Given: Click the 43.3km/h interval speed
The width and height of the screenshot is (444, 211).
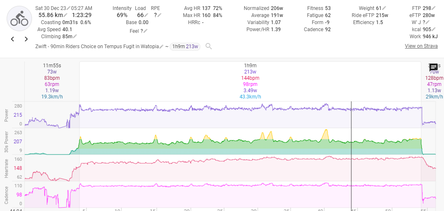Looking at the screenshot, I should (250, 97).
